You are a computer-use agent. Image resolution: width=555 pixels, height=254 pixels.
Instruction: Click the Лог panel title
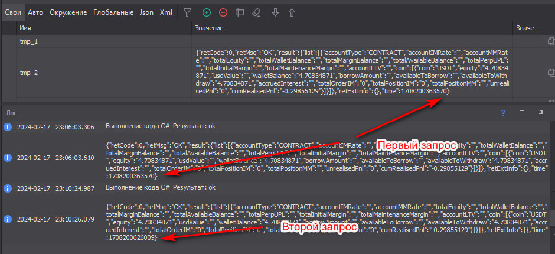(x=11, y=113)
